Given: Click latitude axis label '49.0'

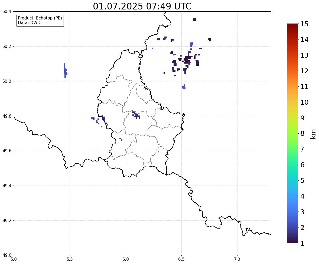Looking at the screenshot, I should click(7, 255).
